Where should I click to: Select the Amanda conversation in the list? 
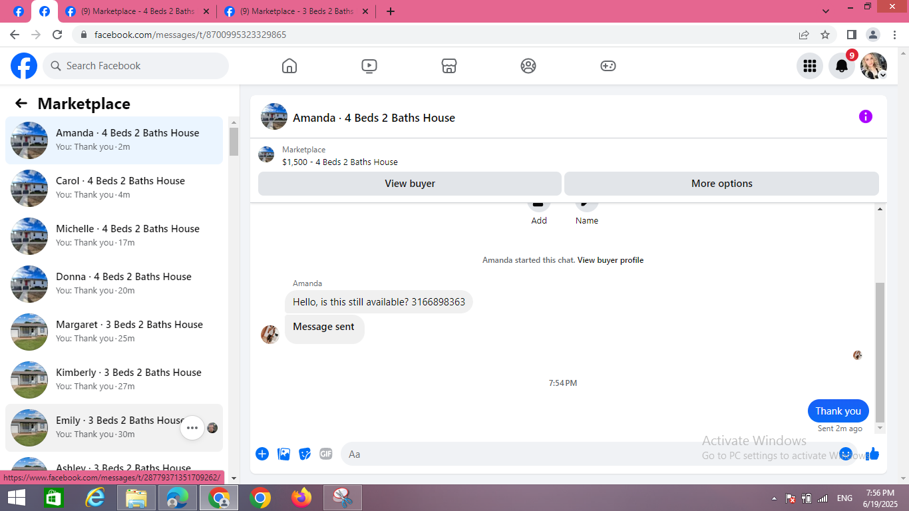114,140
